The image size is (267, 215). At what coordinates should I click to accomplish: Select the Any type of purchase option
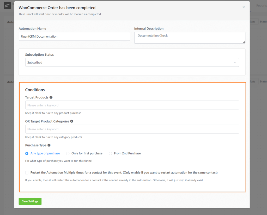point(27,154)
